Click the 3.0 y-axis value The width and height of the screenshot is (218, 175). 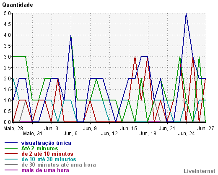pos(7,57)
